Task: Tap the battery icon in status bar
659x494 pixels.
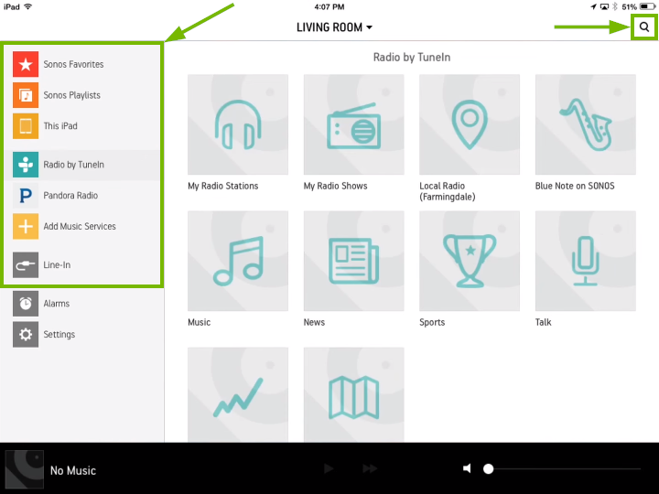Action: pyautogui.click(x=647, y=6)
